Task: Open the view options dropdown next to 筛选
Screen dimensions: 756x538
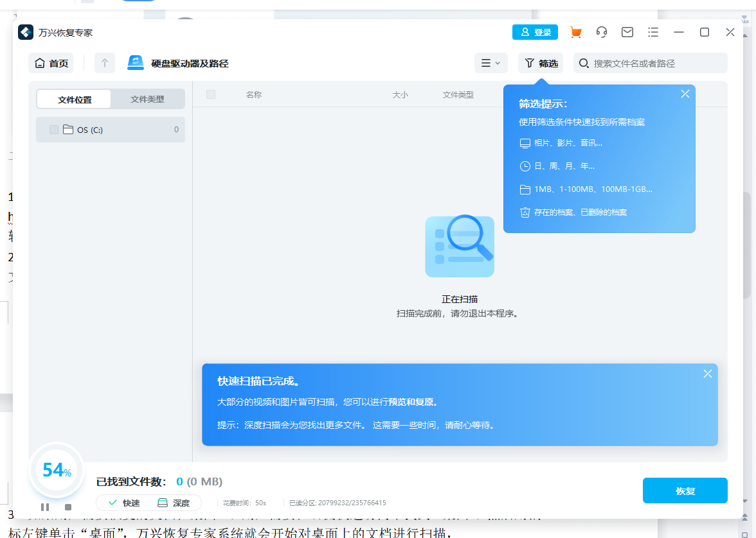Action: [491, 63]
